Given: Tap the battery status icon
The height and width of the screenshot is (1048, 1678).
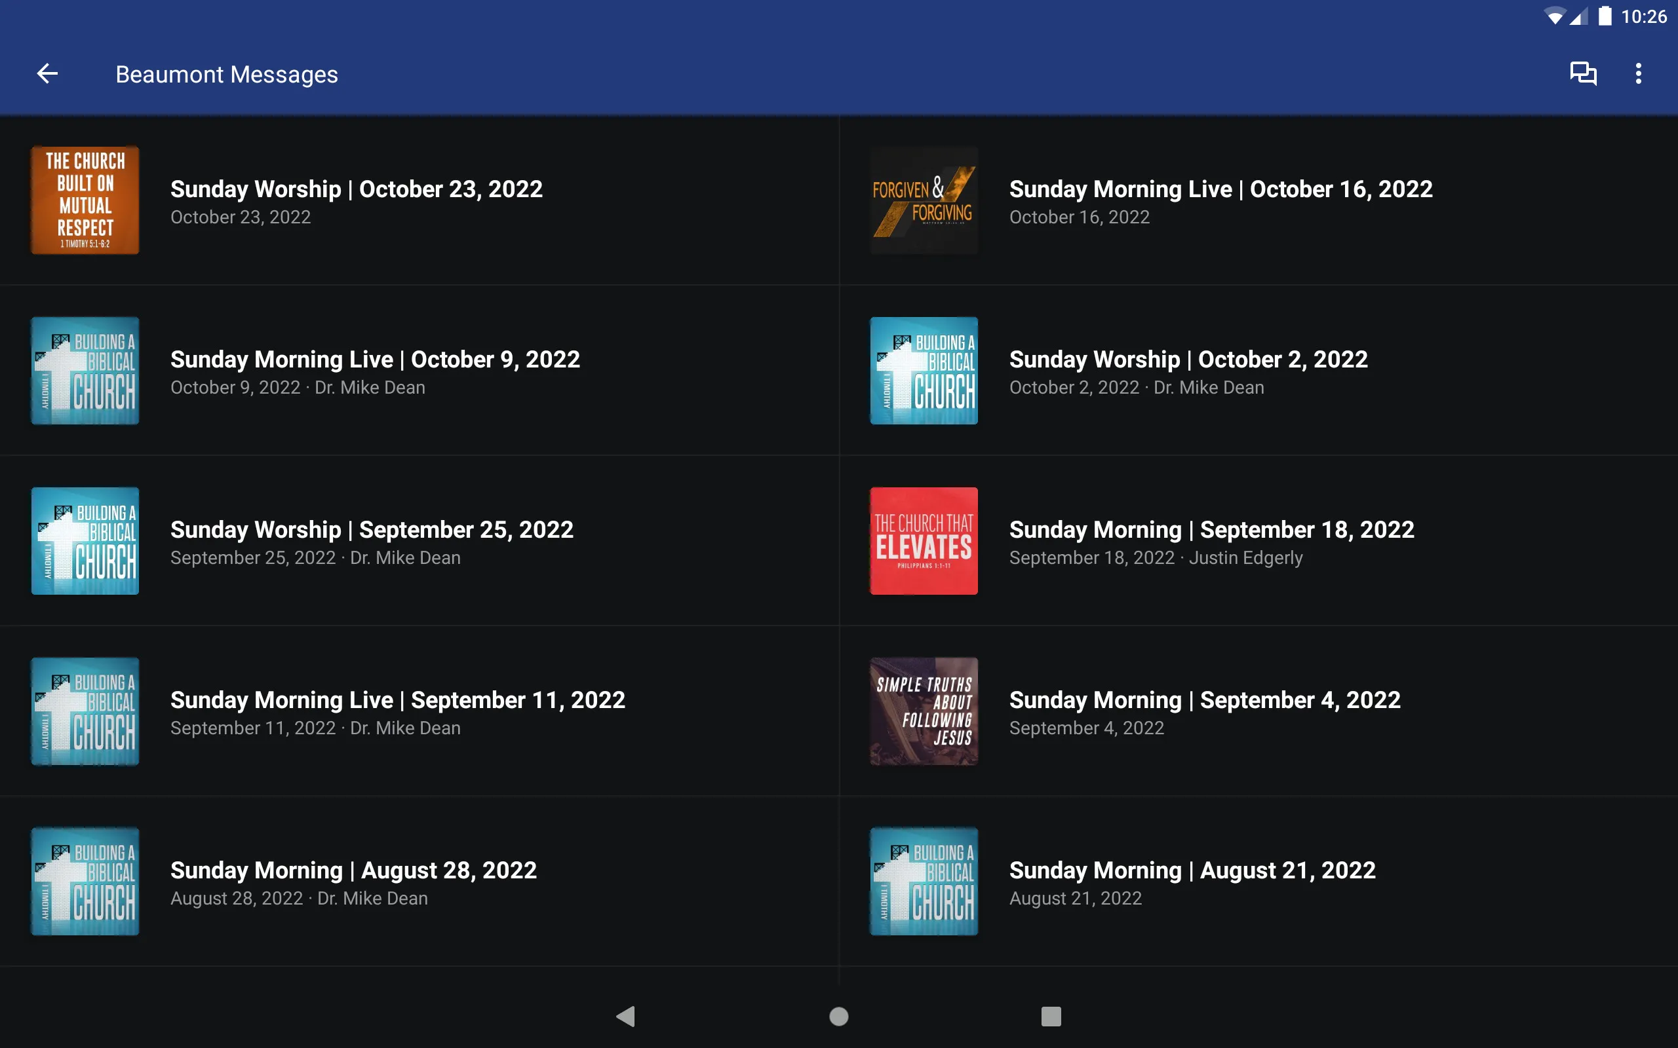Looking at the screenshot, I should coord(1605,16).
